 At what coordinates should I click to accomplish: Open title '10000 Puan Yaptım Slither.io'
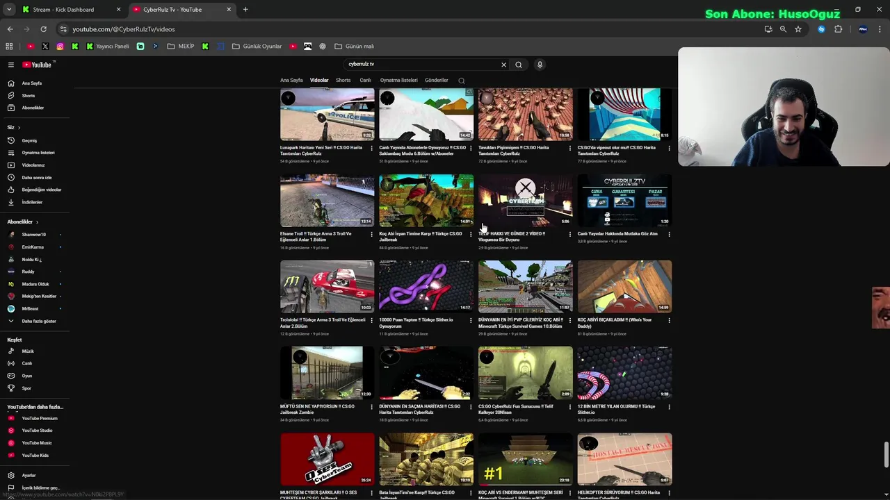coord(416,323)
